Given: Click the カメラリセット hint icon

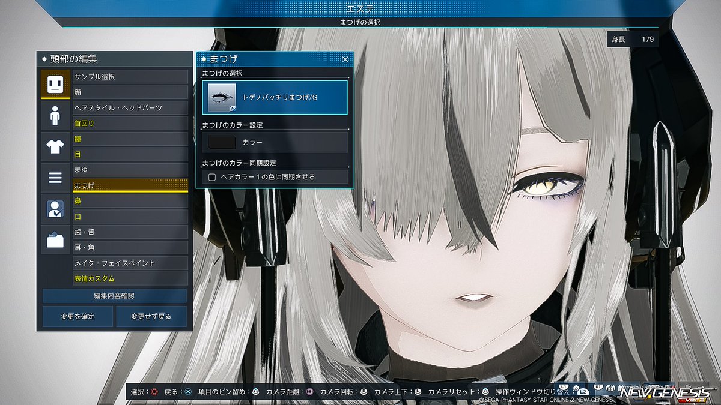Looking at the screenshot, I should point(485,392).
